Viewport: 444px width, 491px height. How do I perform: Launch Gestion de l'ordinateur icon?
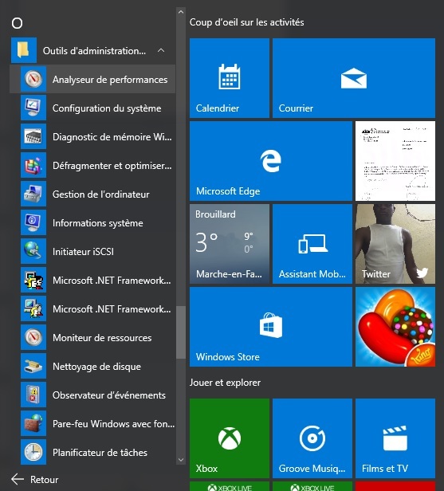33,194
